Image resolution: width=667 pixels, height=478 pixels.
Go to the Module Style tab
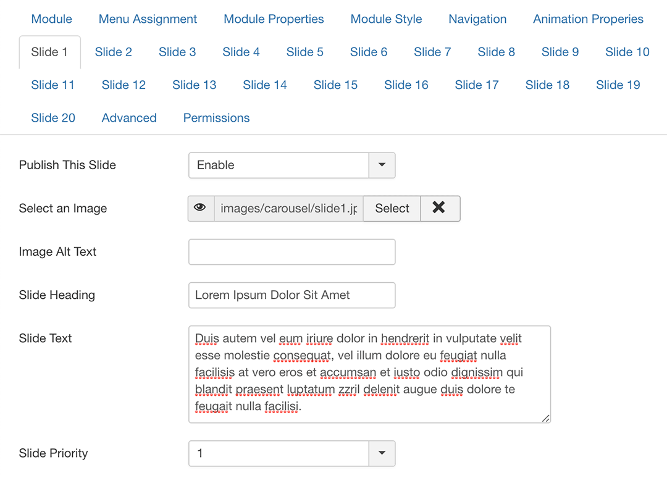386,19
